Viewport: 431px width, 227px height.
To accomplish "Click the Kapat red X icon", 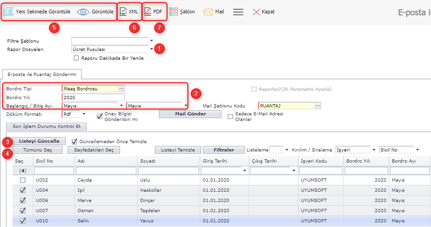I will tap(256, 12).
